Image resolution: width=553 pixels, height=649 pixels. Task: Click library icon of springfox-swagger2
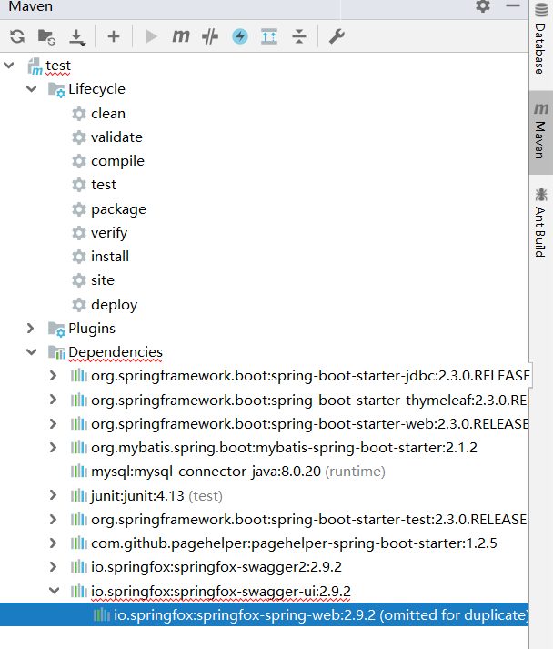click(78, 567)
